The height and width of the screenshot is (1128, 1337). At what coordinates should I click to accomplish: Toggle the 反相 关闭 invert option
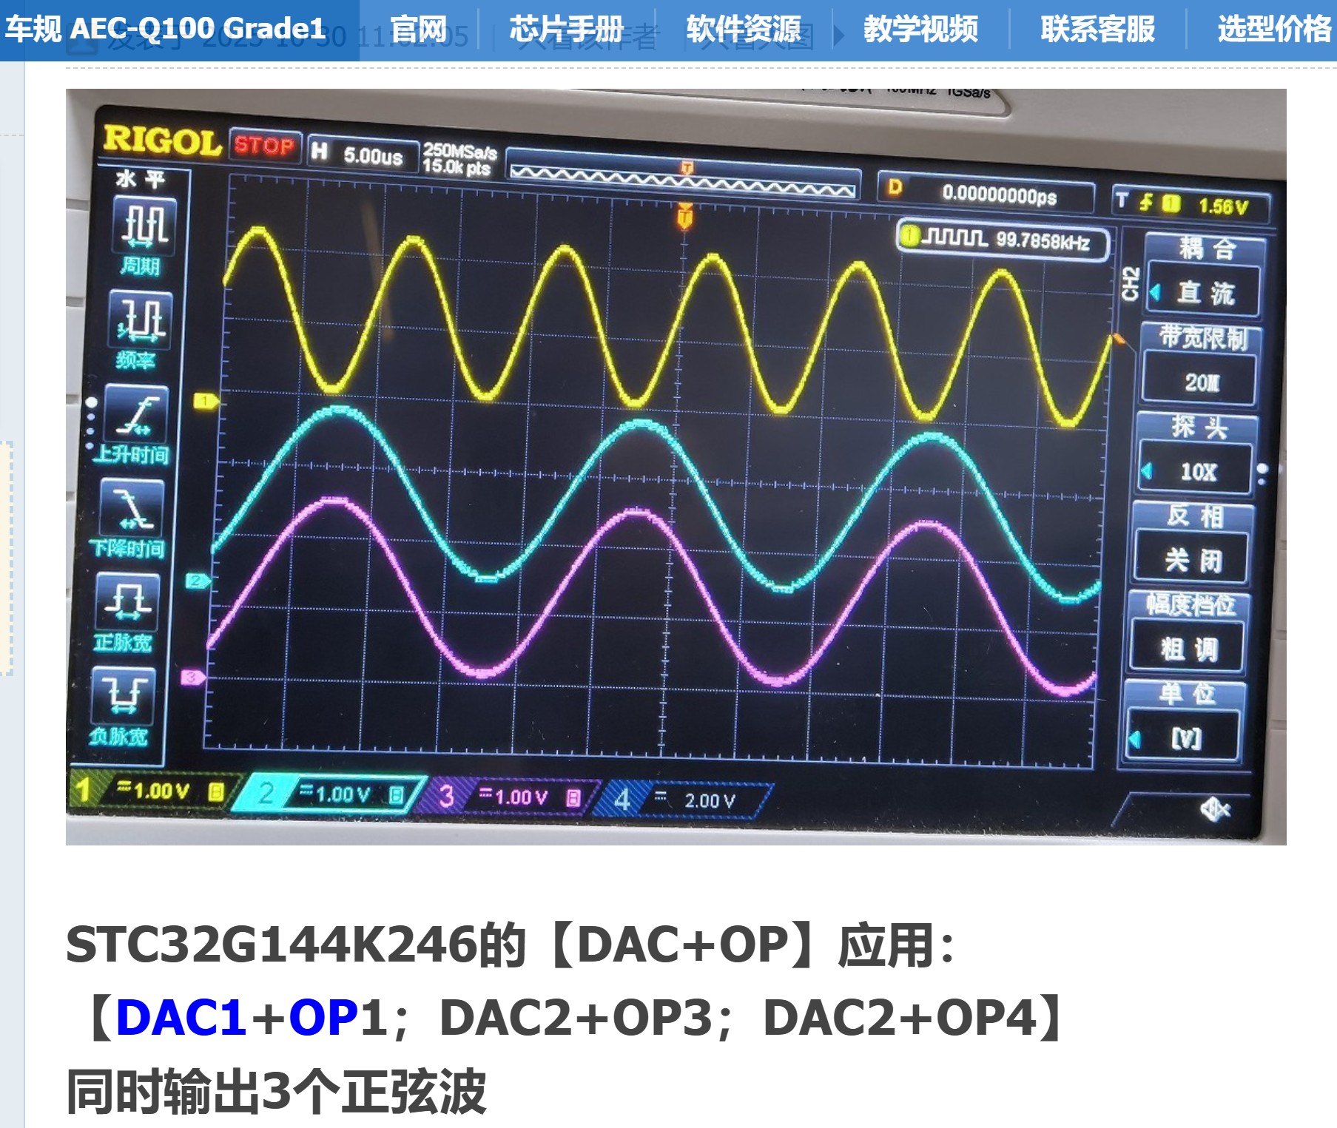pyautogui.click(x=1193, y=544)
